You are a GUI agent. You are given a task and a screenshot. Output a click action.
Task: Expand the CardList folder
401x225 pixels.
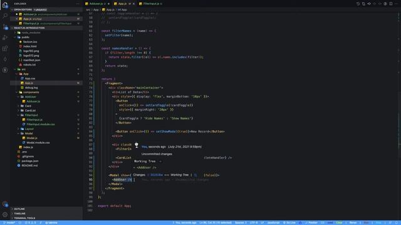(x=46, y=111)
